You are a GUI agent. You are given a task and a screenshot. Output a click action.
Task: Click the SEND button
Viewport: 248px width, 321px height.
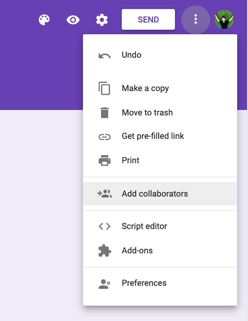148,19
